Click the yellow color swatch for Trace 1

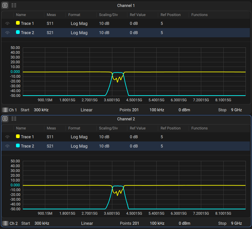[x=18, y=23]
